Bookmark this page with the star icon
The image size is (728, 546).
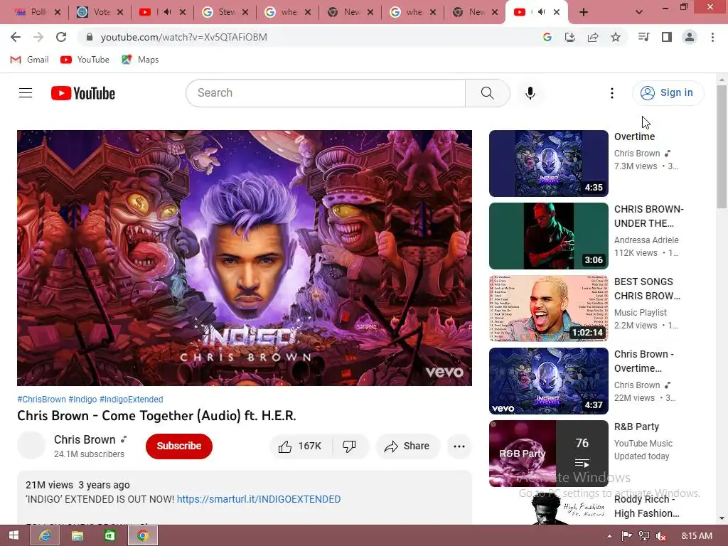[x=616, y=37]
